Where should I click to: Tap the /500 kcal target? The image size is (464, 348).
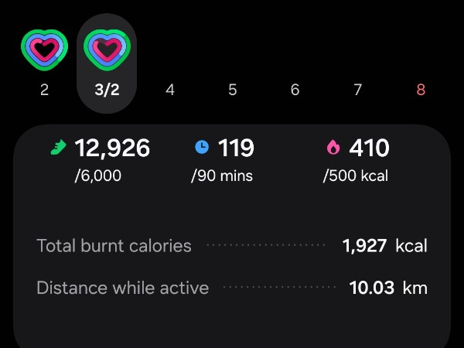pos(356,176)
